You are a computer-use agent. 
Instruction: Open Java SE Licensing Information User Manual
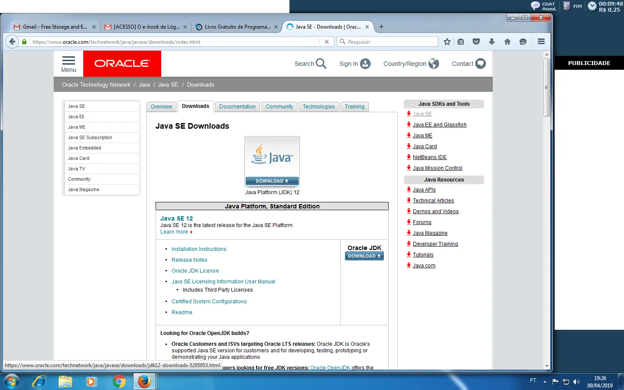click(223, 282)
